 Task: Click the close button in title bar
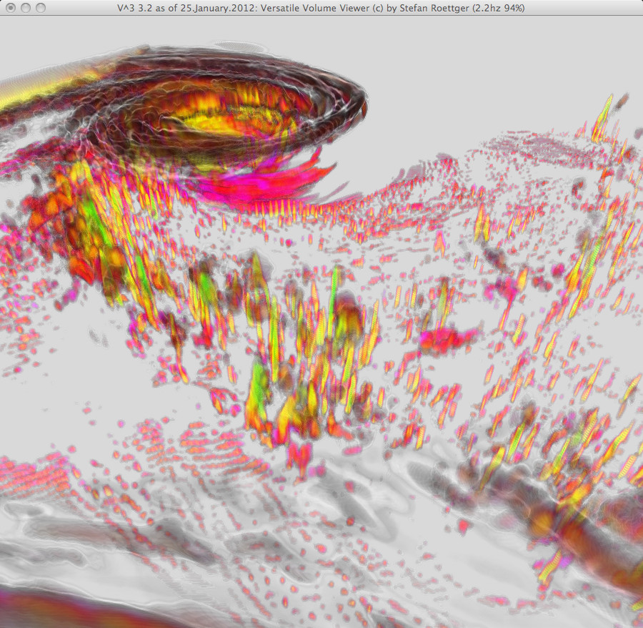click(9, 8)
